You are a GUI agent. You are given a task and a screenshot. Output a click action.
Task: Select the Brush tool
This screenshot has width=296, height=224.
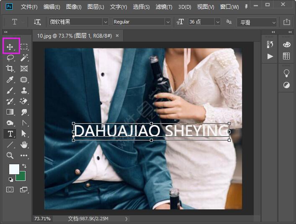10,90
